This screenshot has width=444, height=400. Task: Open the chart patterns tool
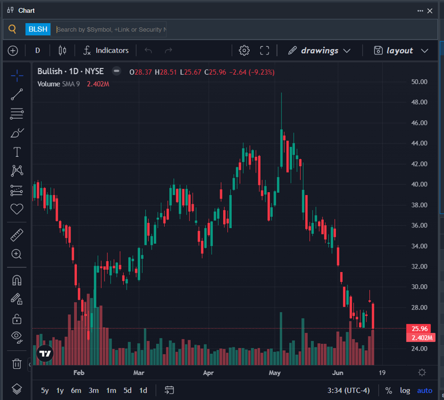(x=17, y=171)
